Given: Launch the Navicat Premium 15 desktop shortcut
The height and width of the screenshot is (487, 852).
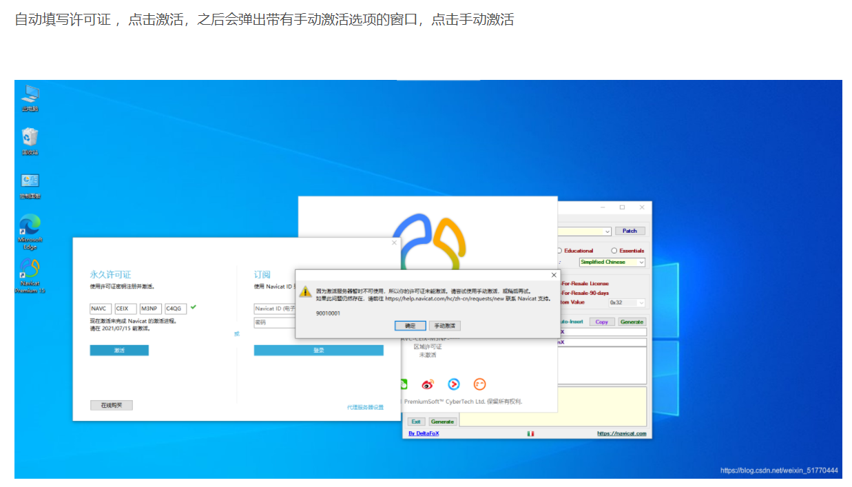Looking at the screenshot, I should coord(30,276).
